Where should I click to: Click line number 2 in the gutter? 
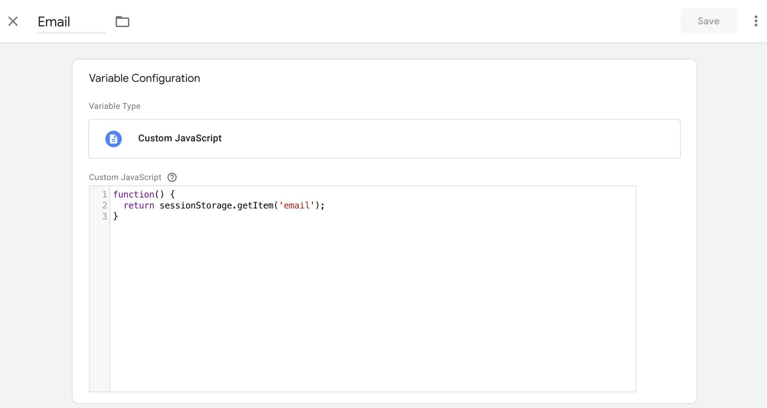[x=104, y=205]
